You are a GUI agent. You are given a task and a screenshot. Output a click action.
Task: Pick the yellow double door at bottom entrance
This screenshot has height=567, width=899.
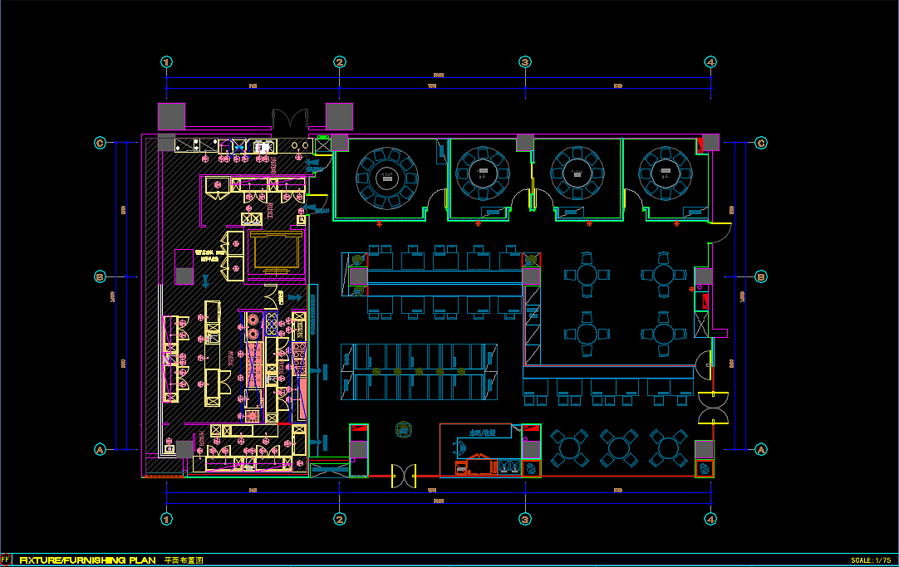(404, 476)
